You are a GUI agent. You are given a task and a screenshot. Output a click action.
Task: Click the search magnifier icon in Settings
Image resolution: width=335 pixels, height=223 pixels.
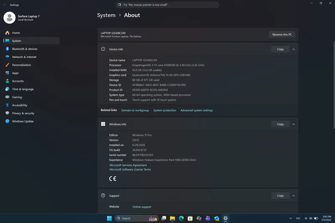119,5
